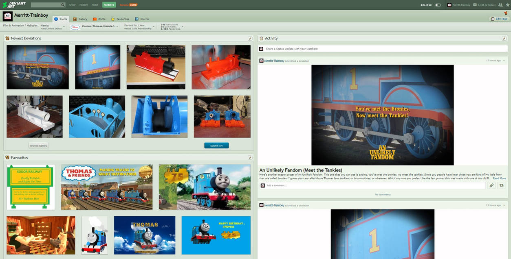Open the large Unlikely Fandom deviation image
Screen dimensions: 511x259
click(382, 115)
